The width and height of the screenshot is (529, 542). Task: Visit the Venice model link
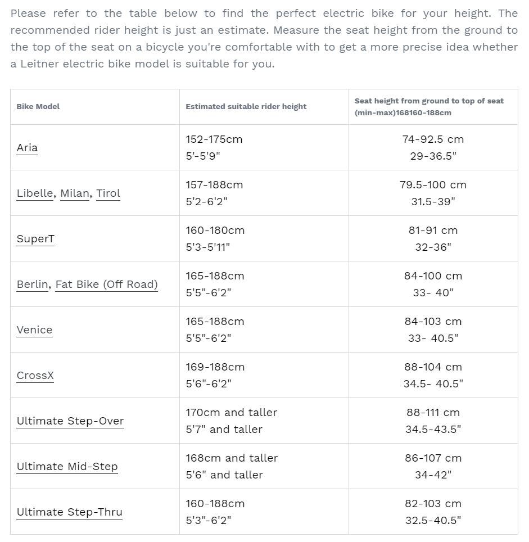click(34, 330)
